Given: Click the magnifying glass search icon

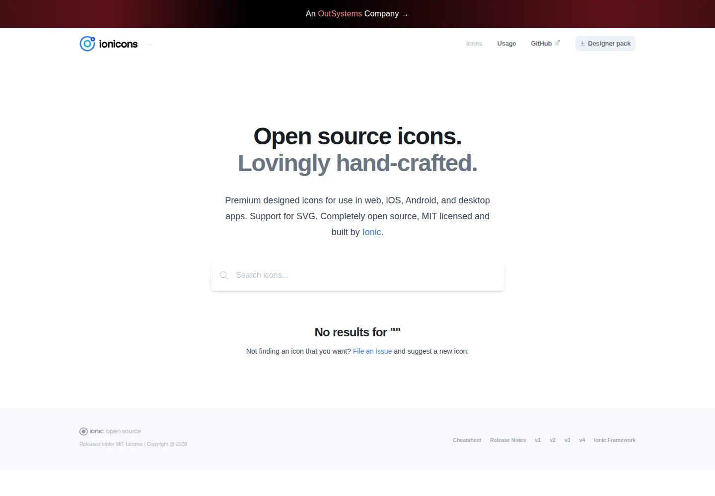Looking at the screenshot, I should click(x=224, y=275).
